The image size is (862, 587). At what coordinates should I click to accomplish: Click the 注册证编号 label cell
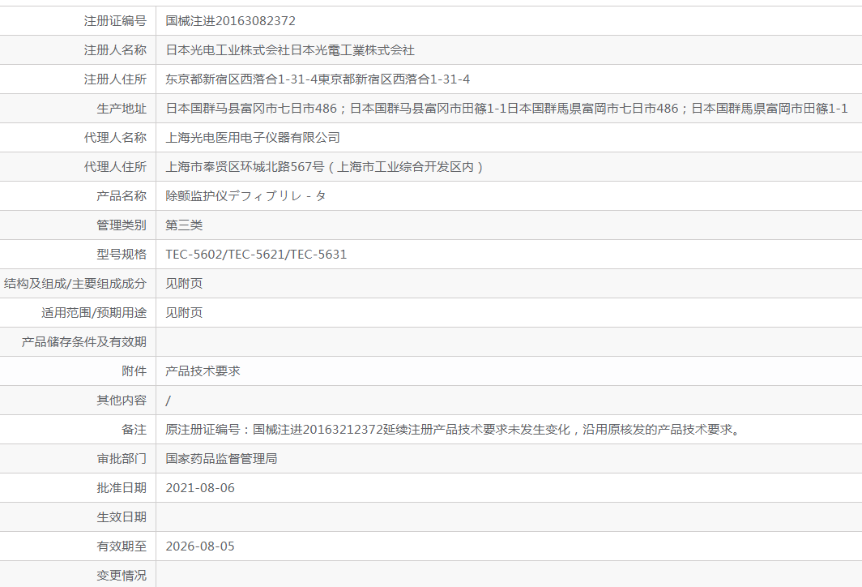coord(78,21)
